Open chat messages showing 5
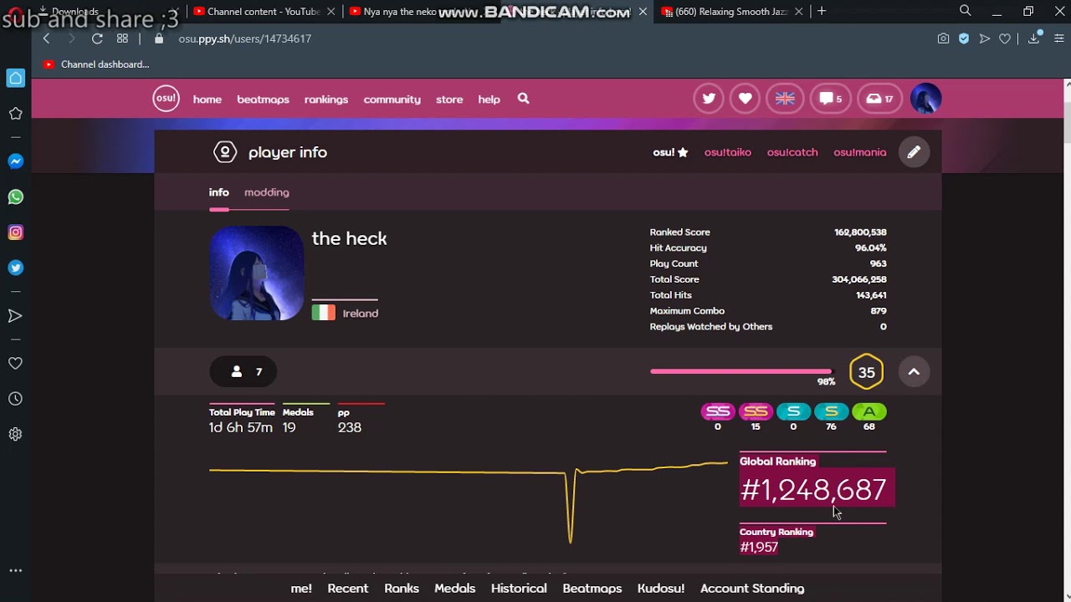1071x602 pixels. coord(831,99)
